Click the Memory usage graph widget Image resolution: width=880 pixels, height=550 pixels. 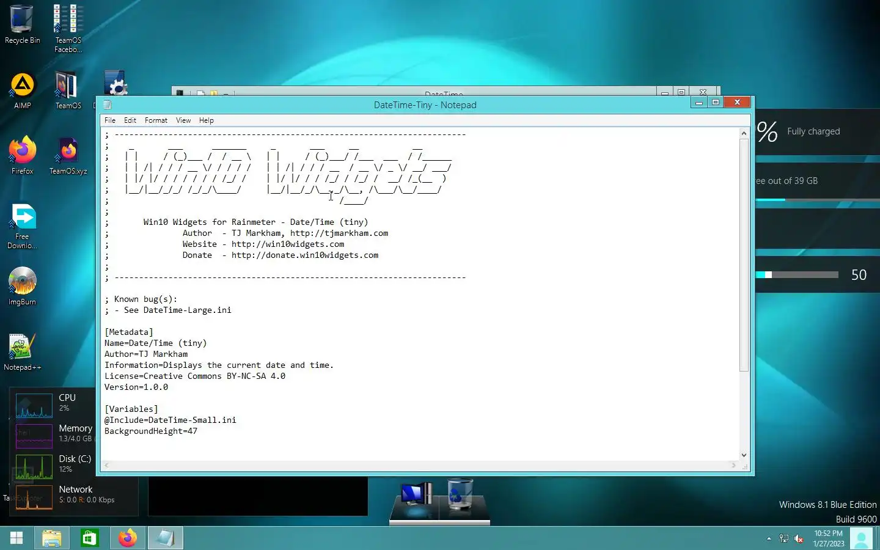coord(34,436)
